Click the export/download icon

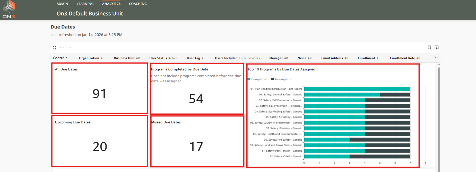pyautogui.click(x=437, y=47)
